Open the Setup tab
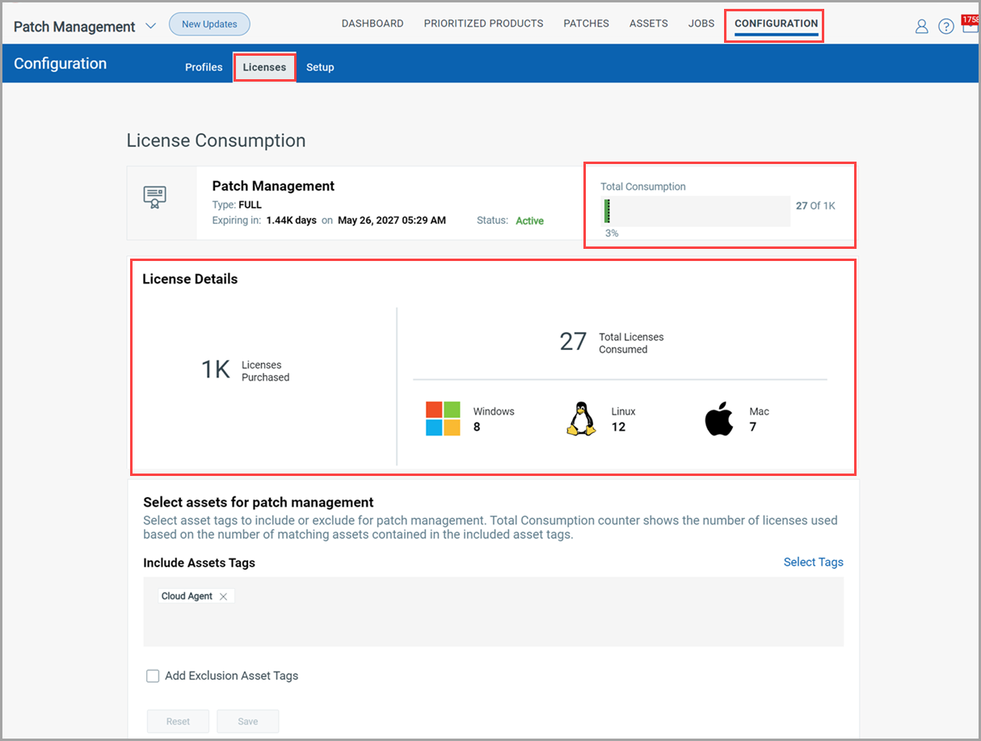Screen dimensions: 981x741 click(320, 67)
